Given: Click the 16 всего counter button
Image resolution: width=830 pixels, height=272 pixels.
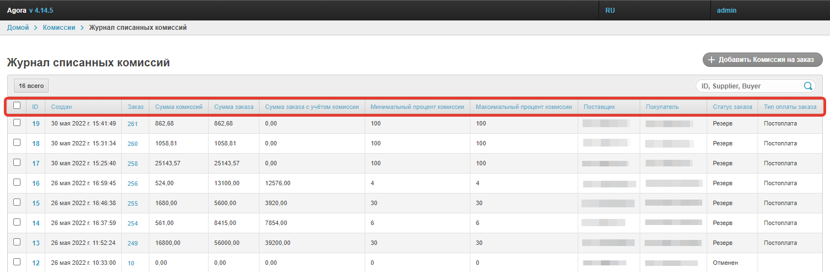Looking at the screenshot, I should [x=31, y=86].
